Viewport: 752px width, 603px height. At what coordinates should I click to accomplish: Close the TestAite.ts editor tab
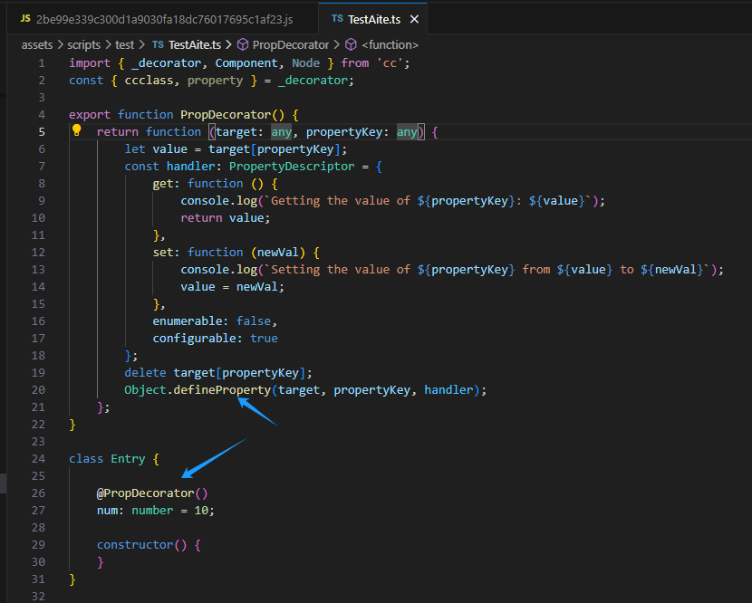tap(414, 19)
